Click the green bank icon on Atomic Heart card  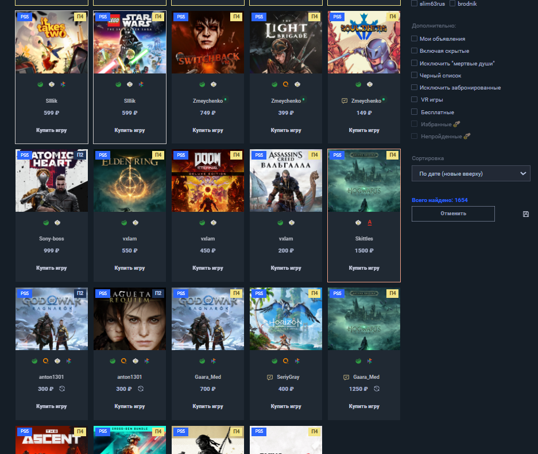coord(46,223)
